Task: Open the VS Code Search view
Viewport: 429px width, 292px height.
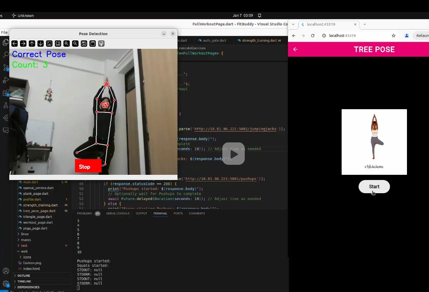Action: [6, 55]
